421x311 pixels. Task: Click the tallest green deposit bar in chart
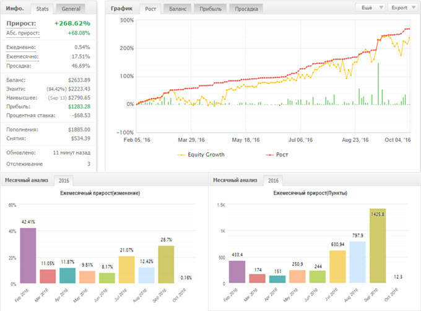coord(378,84)
